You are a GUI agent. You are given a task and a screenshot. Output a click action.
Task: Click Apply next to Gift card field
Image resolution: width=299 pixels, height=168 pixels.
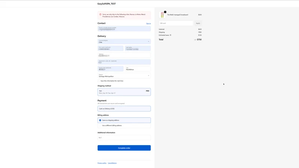coord(198,23)
